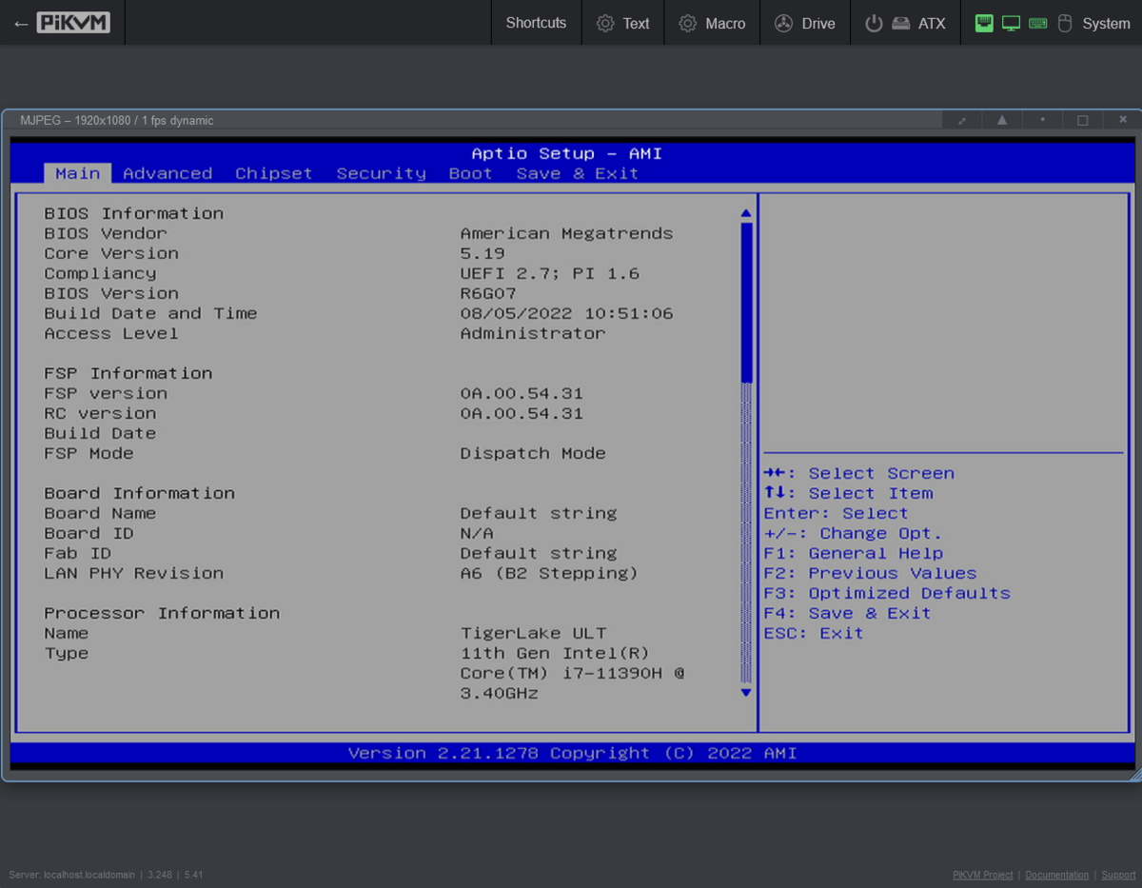Click the 'F1: General Help' hint
1142x888 pixels.
click(853, 553)
